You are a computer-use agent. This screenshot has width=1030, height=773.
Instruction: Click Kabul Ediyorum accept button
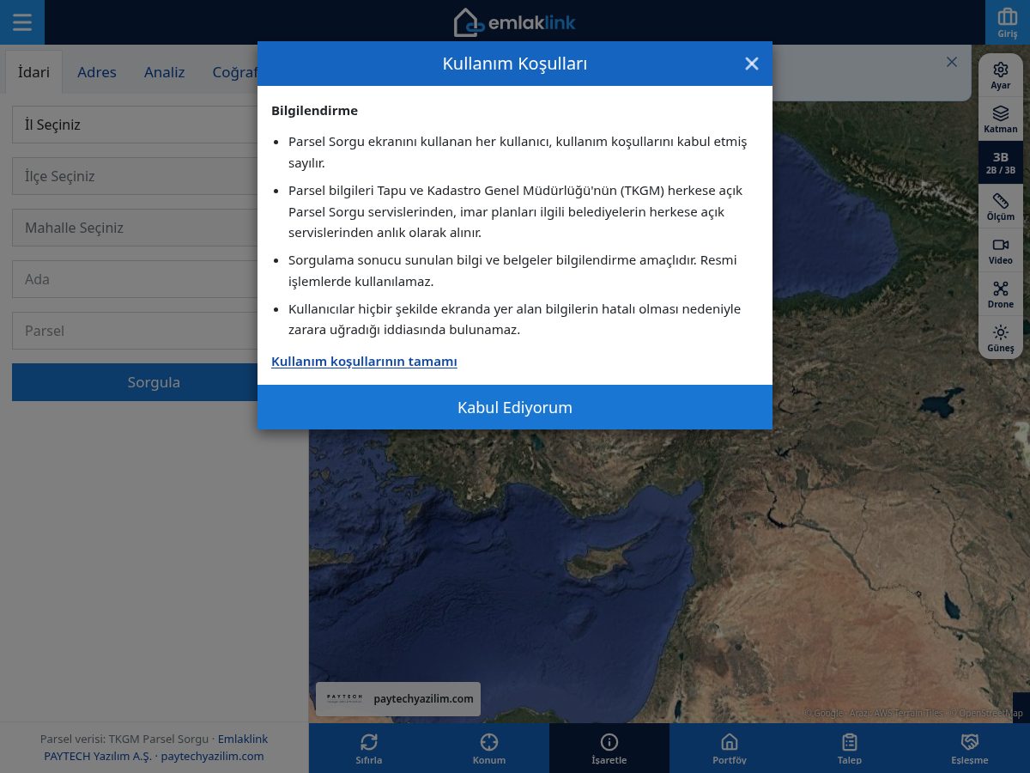coord(515,407)
